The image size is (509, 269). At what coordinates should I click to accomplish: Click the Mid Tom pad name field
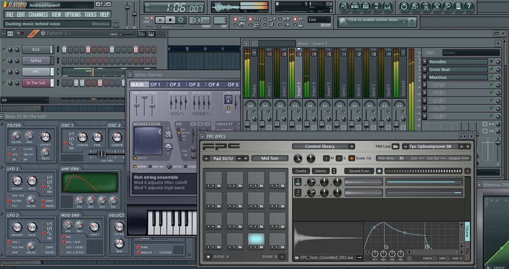270,158
